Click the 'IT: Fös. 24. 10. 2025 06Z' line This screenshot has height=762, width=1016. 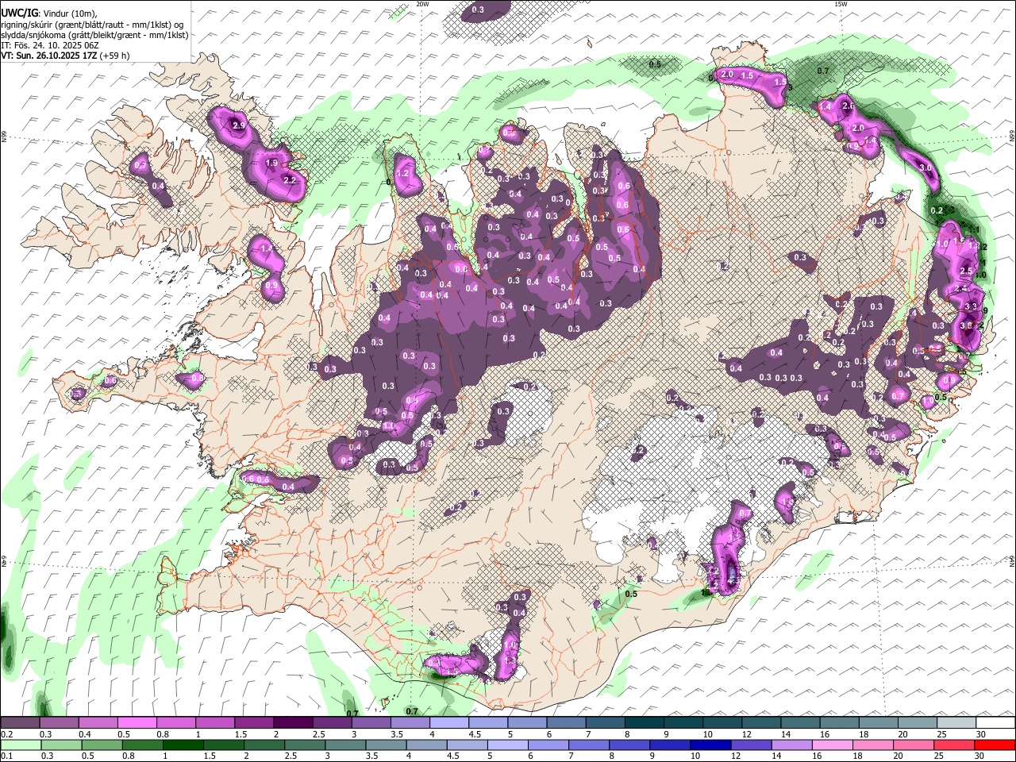pos(49,45)
